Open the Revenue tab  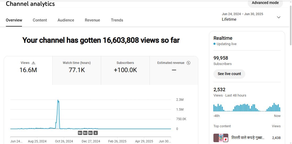92,20
